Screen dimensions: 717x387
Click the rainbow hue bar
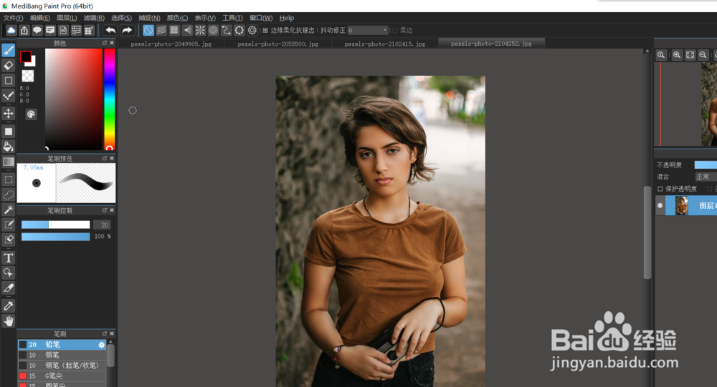click(109, 99)
